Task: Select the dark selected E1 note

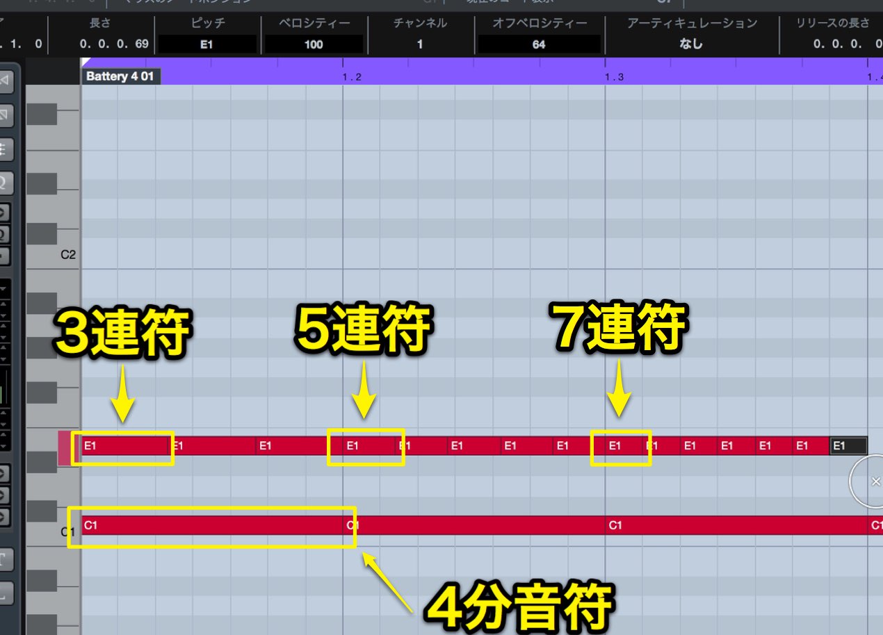Action: (x=848, y=446)
